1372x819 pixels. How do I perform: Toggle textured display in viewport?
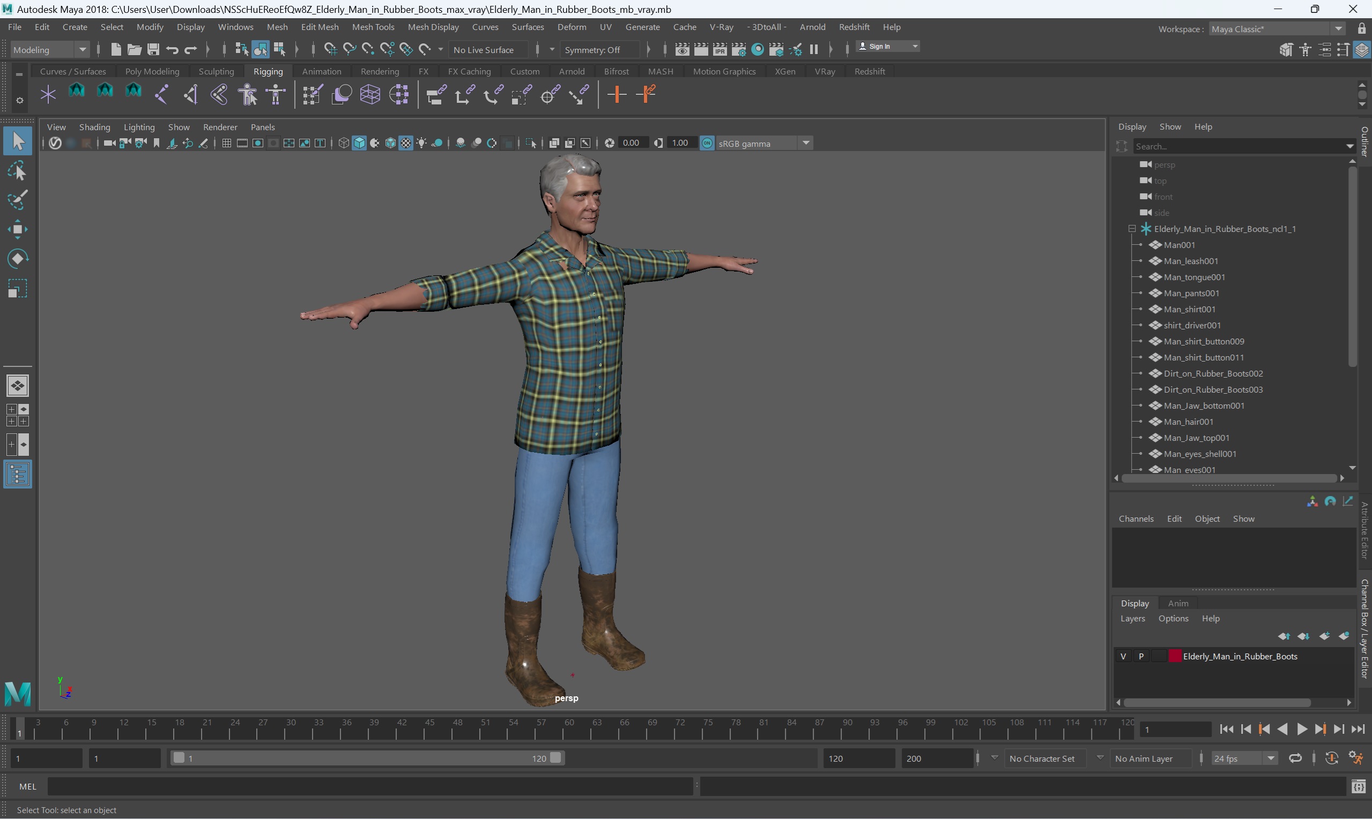click(x=406, y=144)
